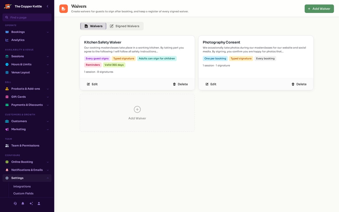Click the Sessions calendar icon
This screenshot has width=339, height=212.
(x=7, y=56)
